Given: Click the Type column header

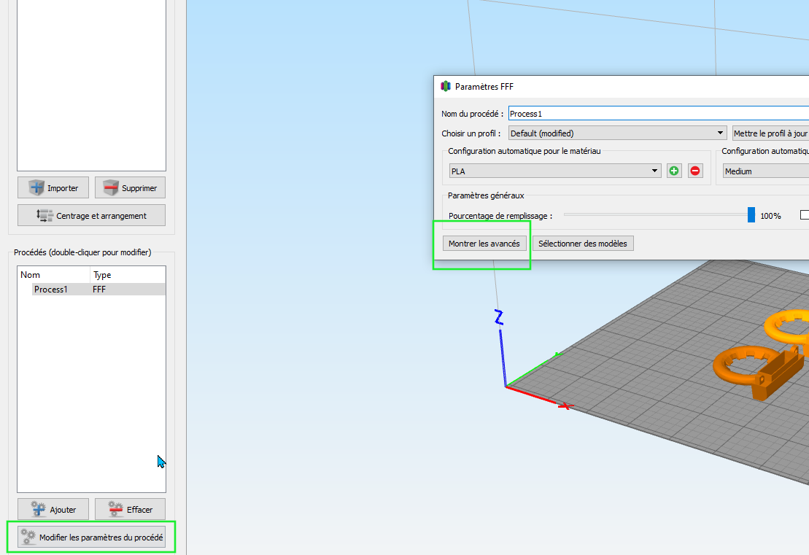Looking at the screenshot, I should [x=128, y=275].
